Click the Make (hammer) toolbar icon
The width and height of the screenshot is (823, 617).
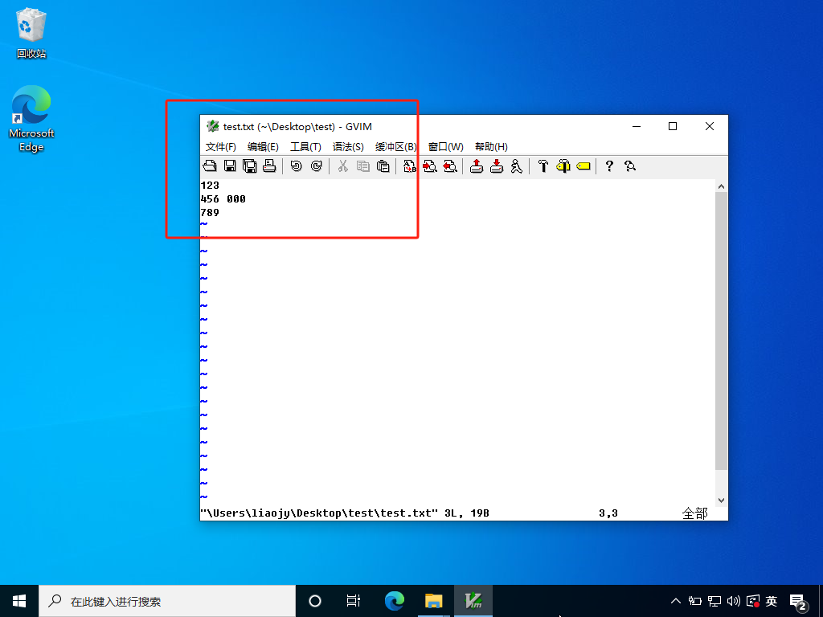click(x=543, y=166)
